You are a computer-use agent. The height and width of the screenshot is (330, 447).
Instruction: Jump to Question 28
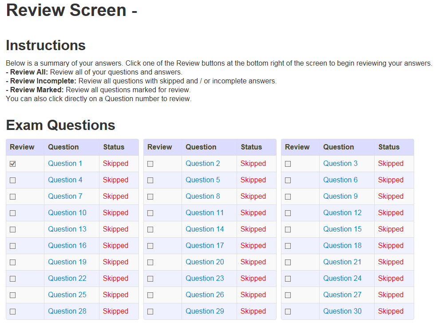[67, 311]
